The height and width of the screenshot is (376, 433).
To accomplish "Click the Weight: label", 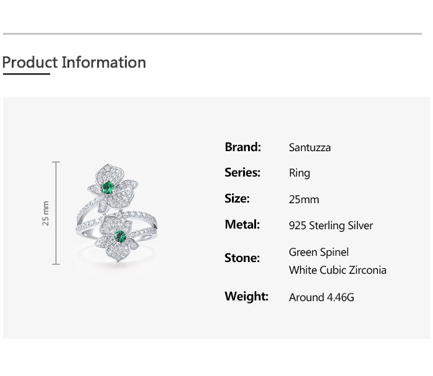I will (x=246, y=297).
